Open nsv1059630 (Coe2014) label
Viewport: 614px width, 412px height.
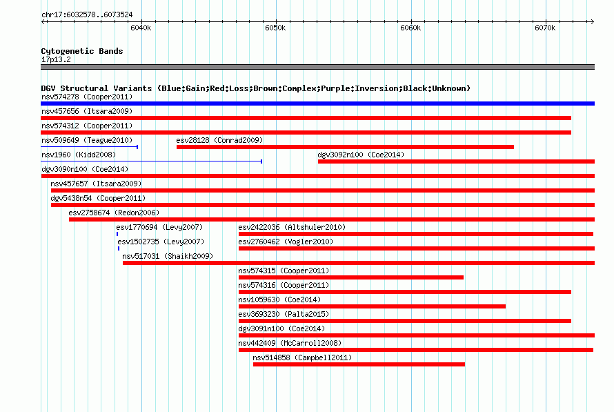[x=279, y=300]
